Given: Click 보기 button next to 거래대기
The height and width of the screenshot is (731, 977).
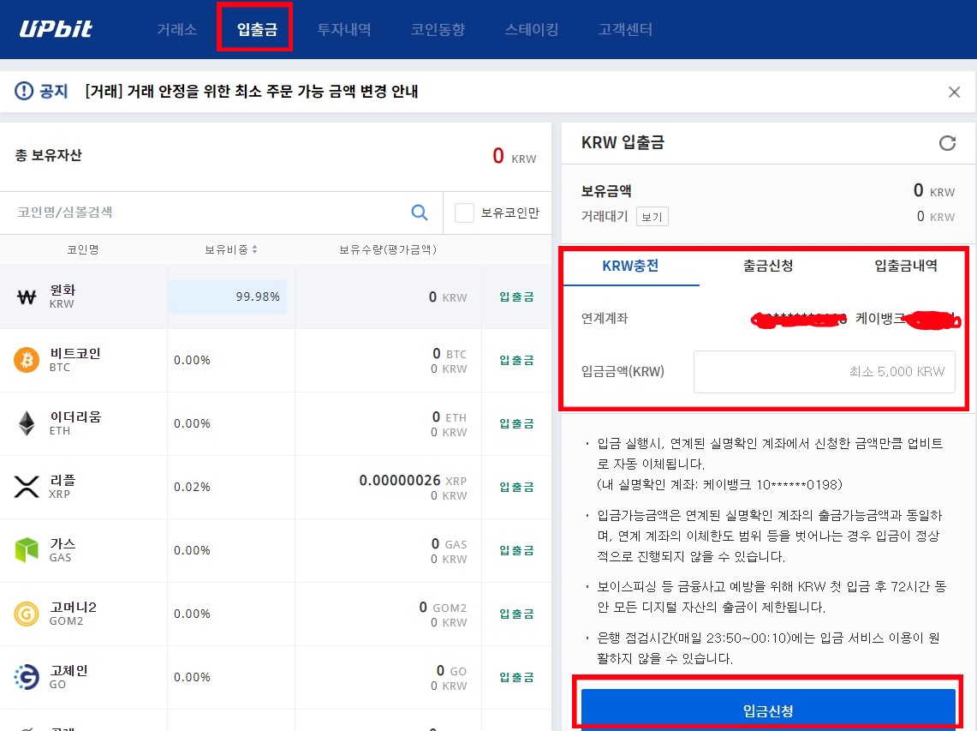Looking at the screenshot, I should (x=652, y=217).
